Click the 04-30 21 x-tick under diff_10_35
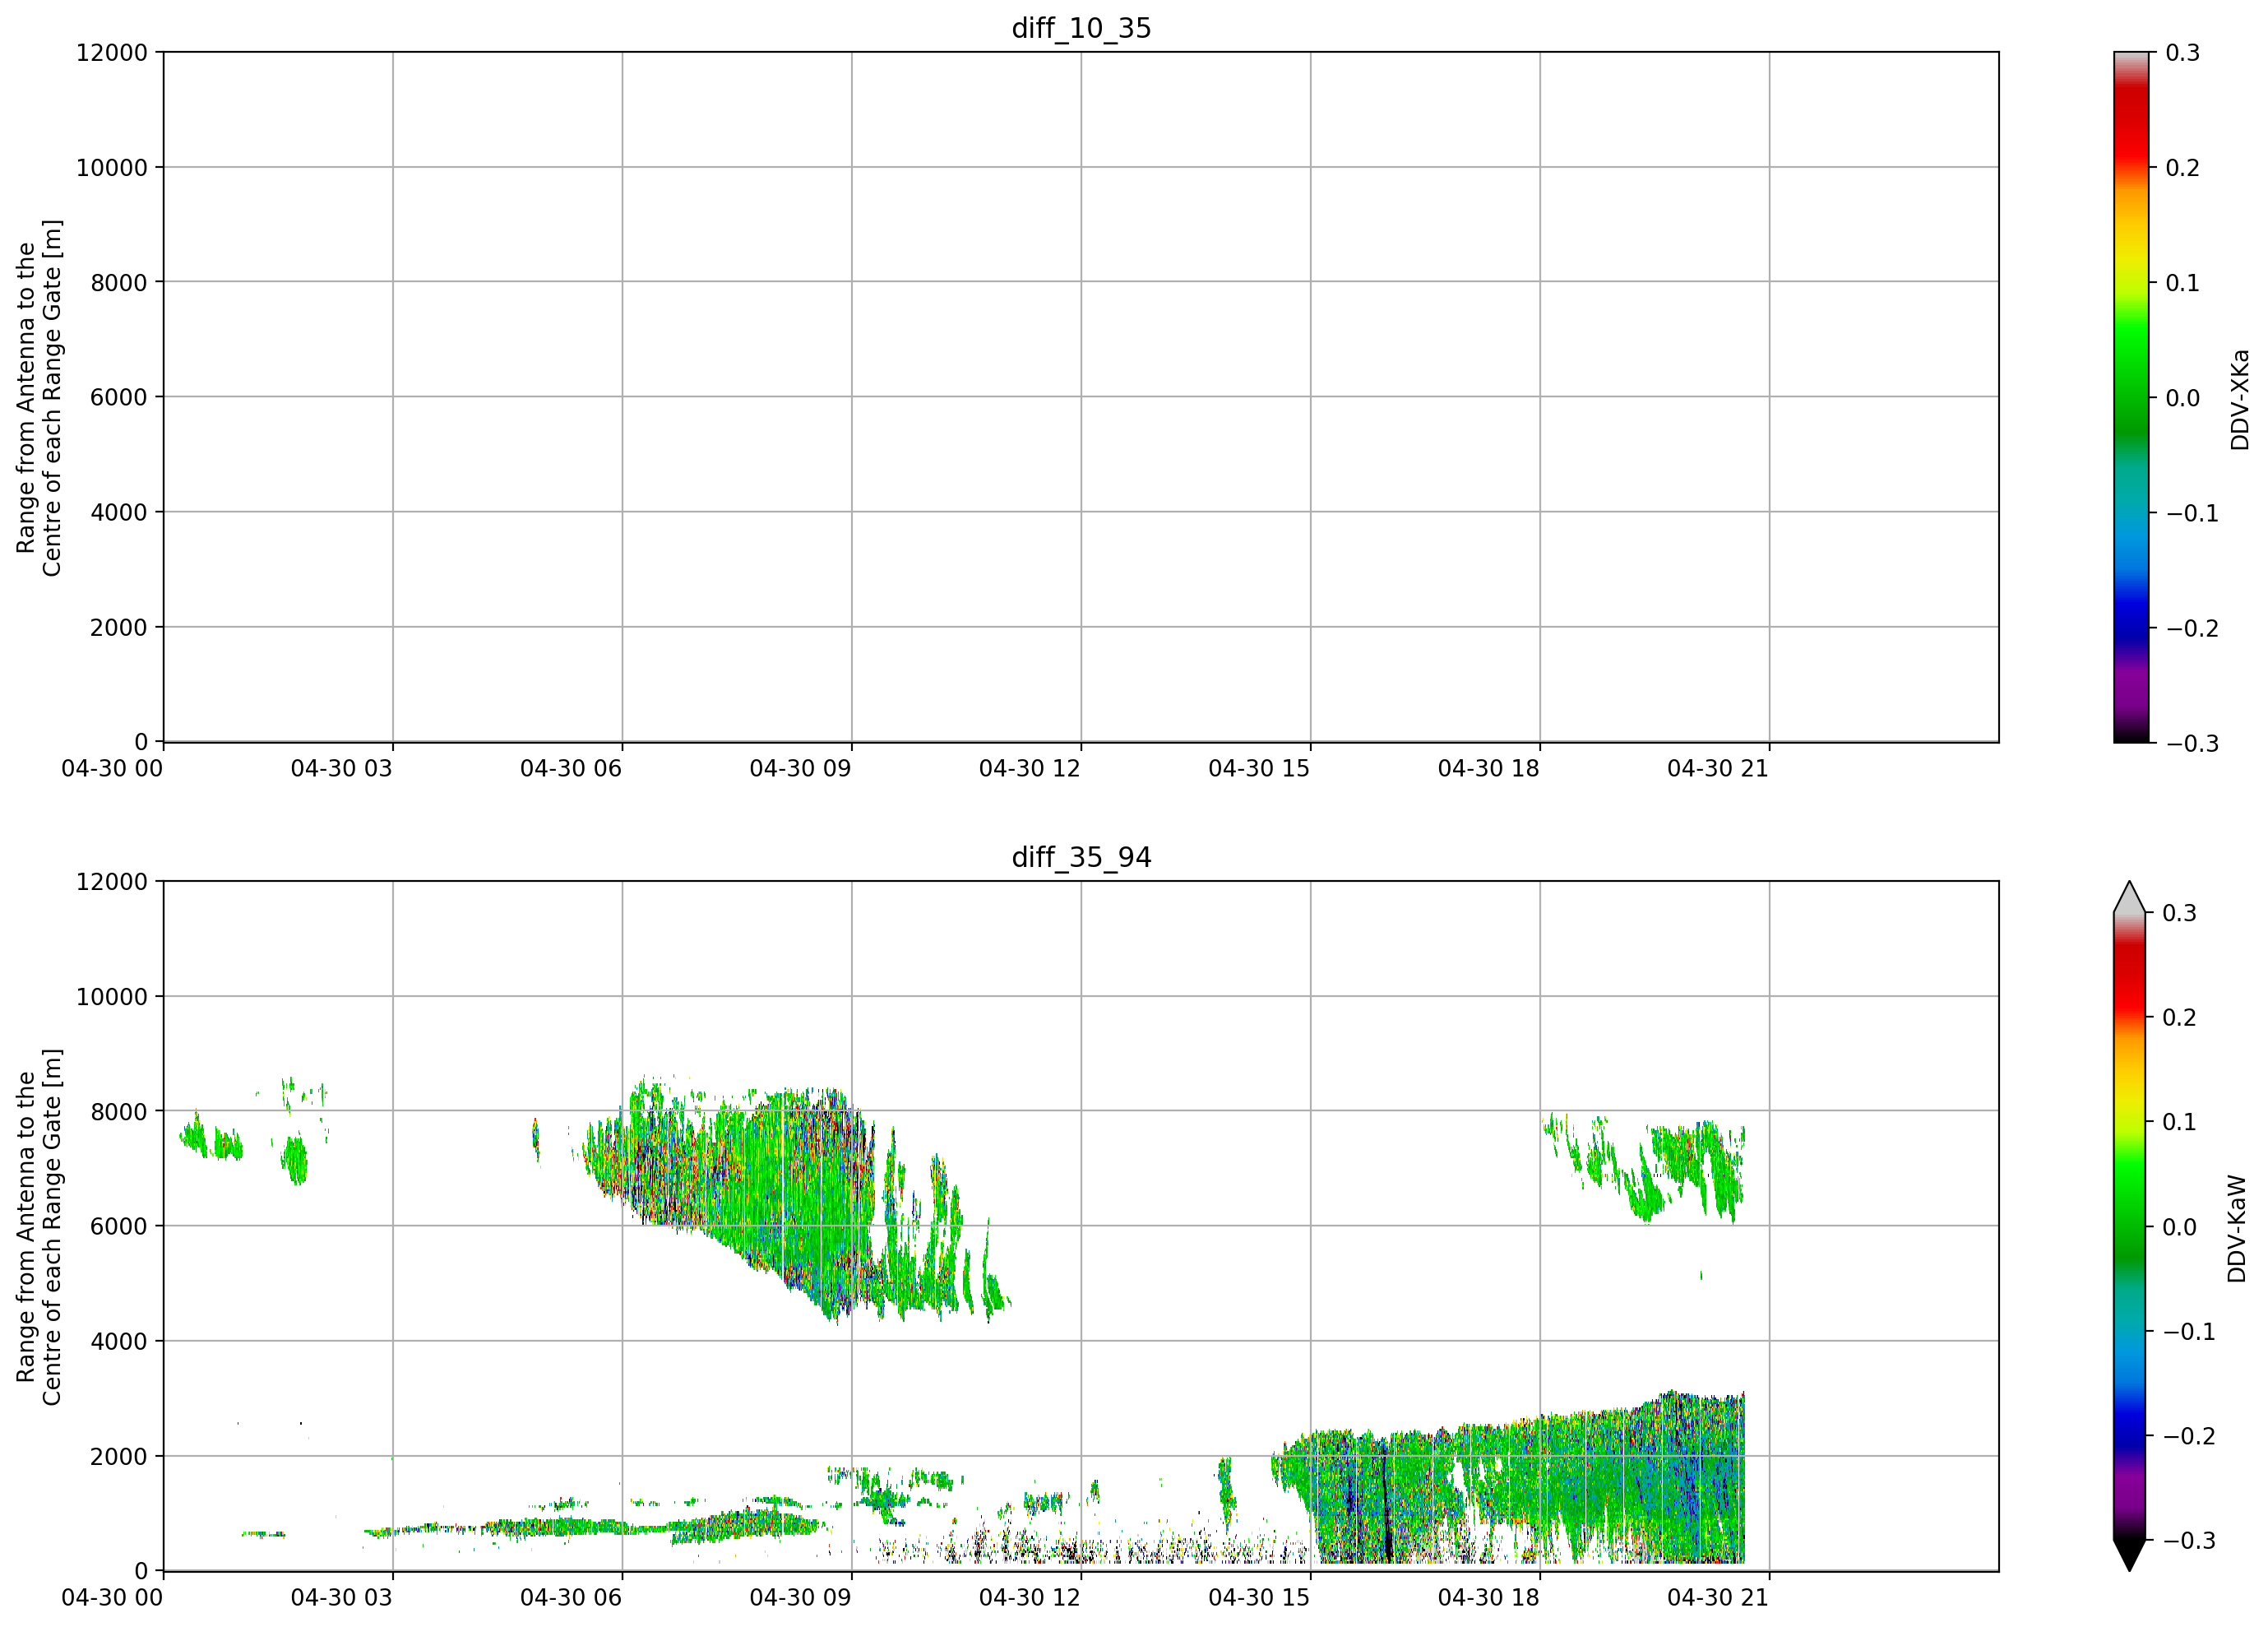2268x1627 pixels. click(x=1718, y=768)
